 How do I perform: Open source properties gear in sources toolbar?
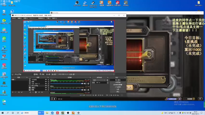[36, 92]
